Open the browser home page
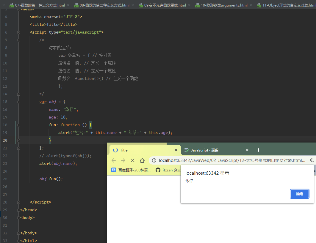This screenshot has width=316, height=243. [142, 160]
